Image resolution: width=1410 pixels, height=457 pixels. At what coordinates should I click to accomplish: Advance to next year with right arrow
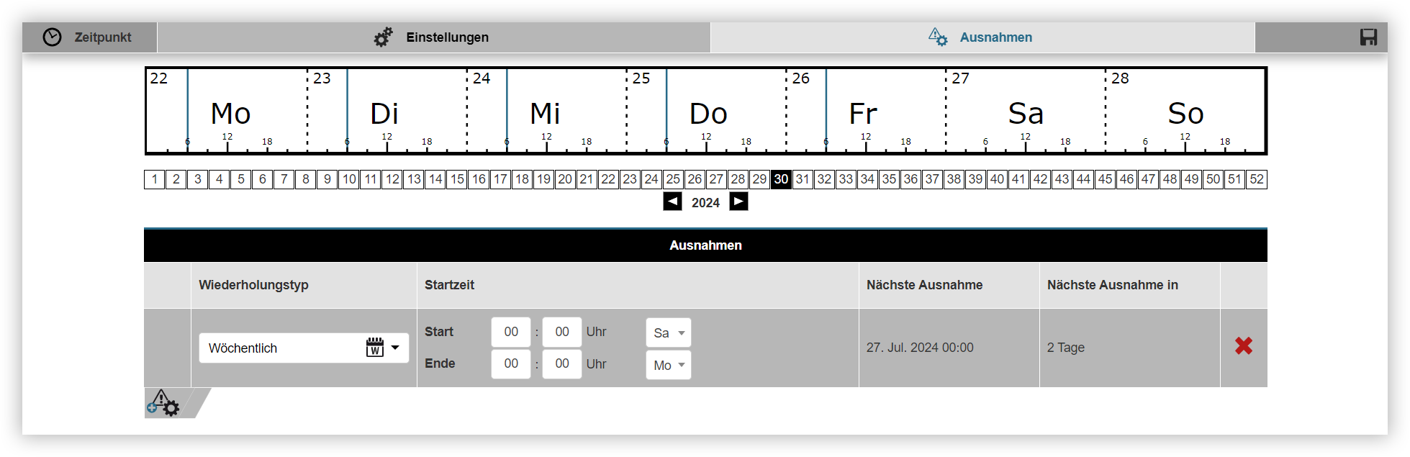pos(738,202)
